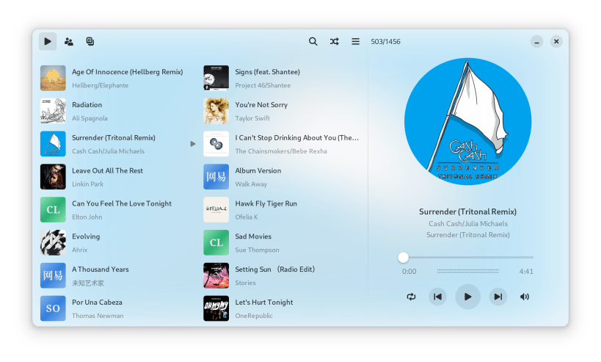The height and width of the screenshot is (362, 601).
Task: Click the blue 网易 cover for A Thousand Years
Action: (53, 275)
